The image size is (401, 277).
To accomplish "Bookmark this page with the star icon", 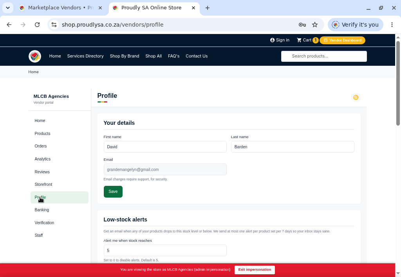I will pos(315,25).
